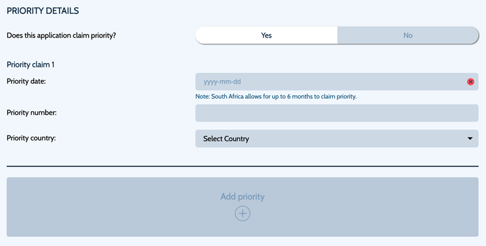Click the "Priority date:" field label

26,81
